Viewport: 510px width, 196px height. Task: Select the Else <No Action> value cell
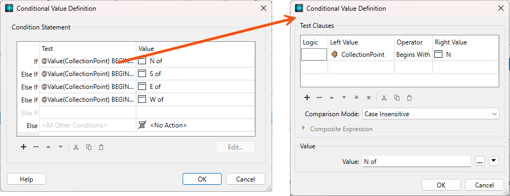[195, 125]
